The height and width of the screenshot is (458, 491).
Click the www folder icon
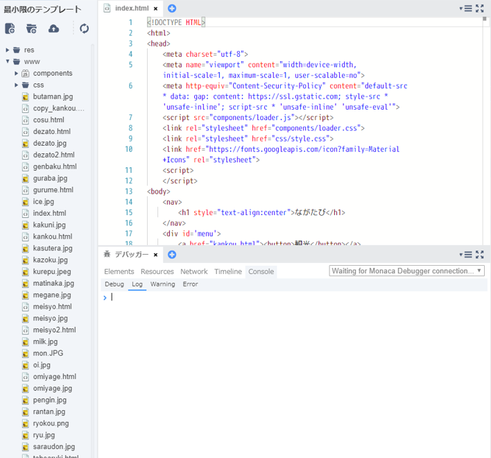(17, 62)
